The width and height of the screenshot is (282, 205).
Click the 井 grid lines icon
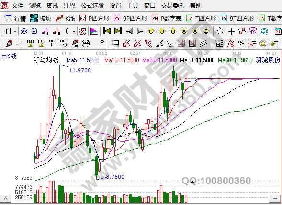pos(20,43)
